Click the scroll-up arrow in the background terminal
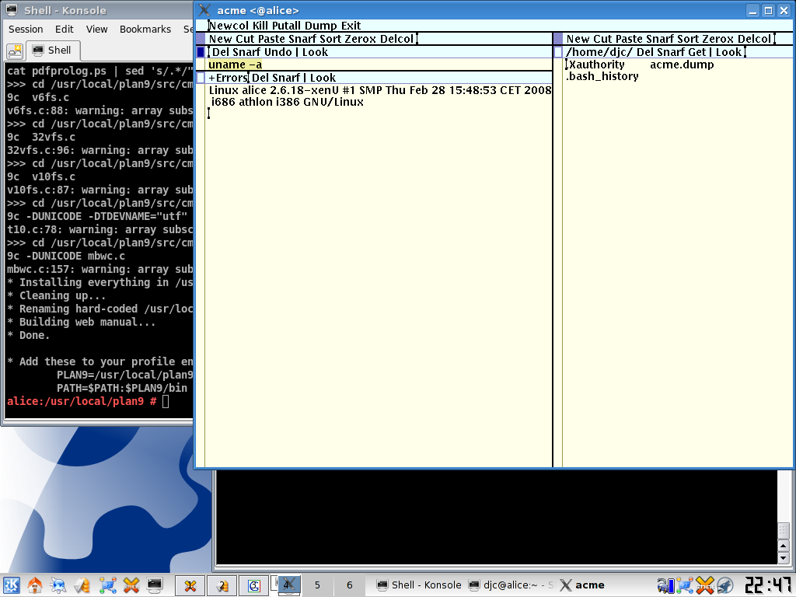 click(x=784, y=546)
